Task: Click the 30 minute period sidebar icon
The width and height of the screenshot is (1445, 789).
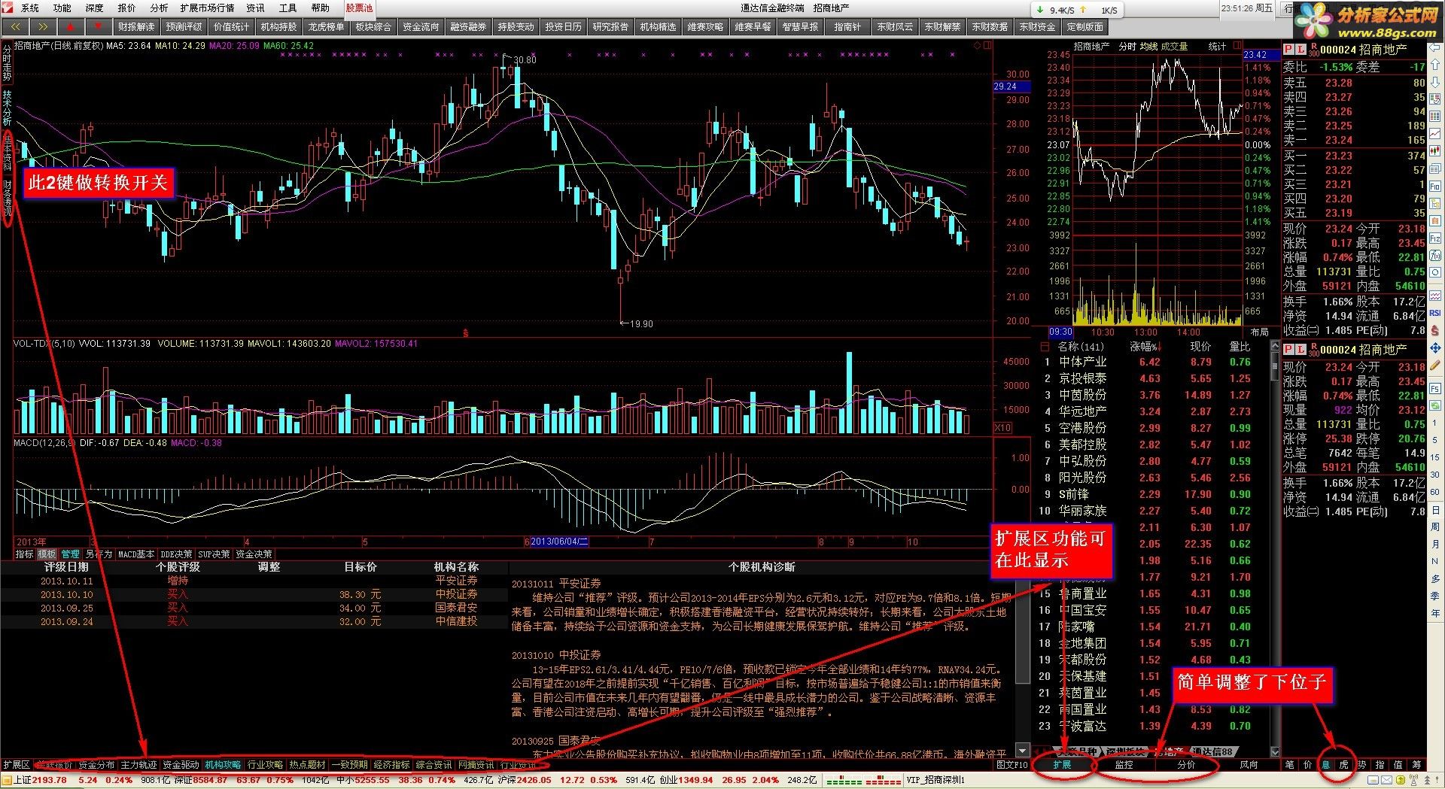Action: pos(1435,475)
